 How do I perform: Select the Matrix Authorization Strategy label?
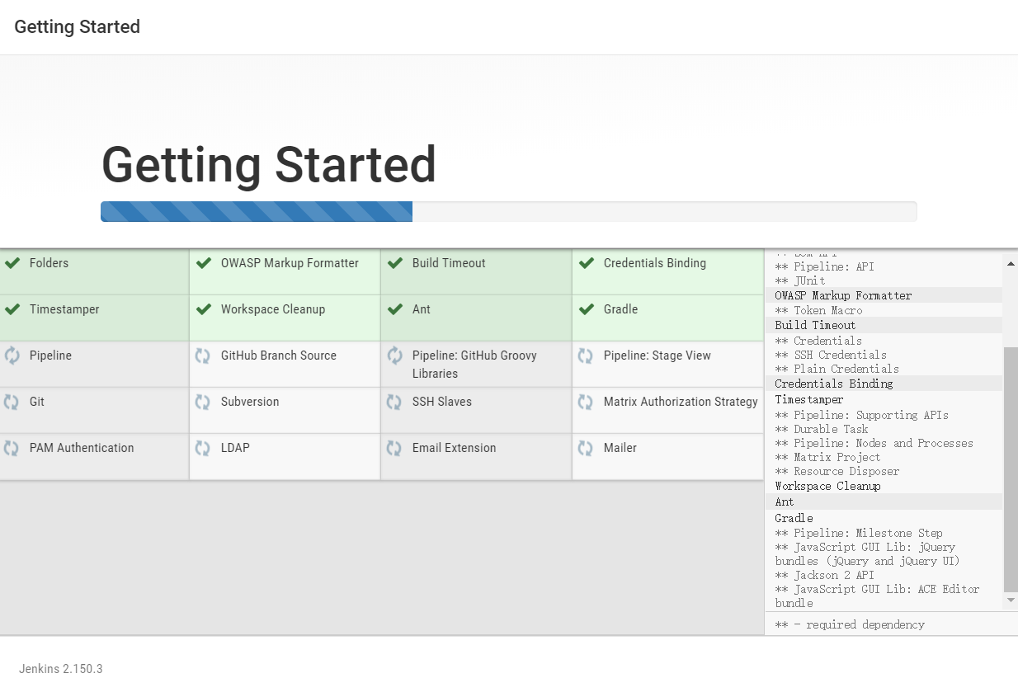pos(681,402)
